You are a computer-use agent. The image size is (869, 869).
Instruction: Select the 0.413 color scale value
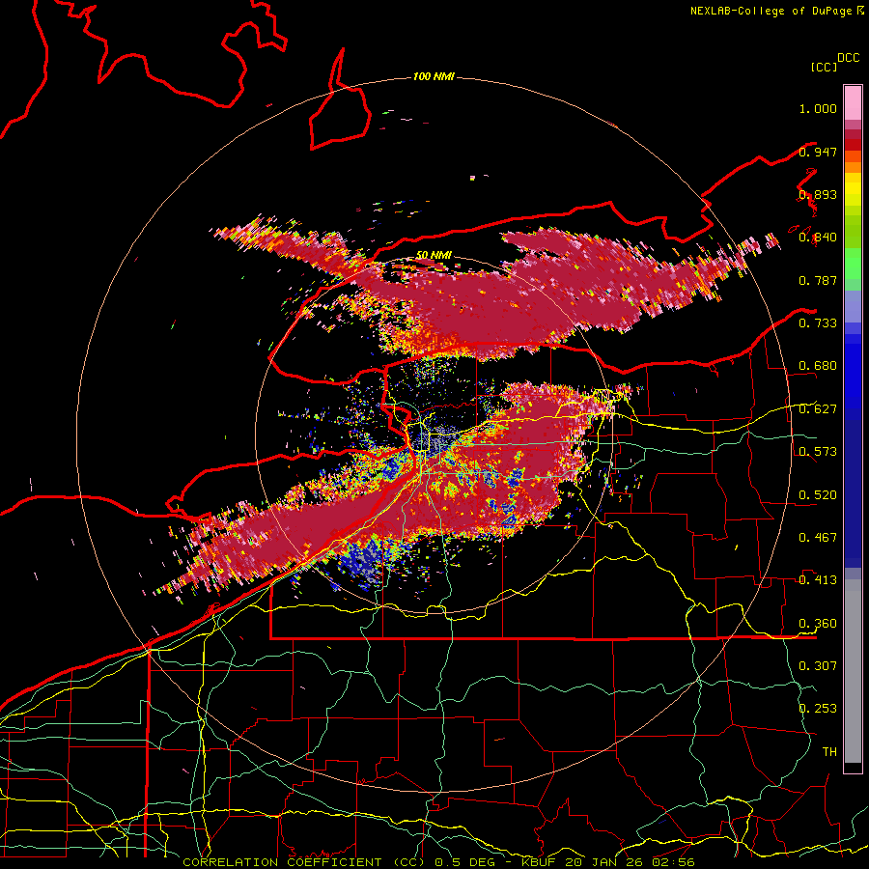[x=818, y=580]
